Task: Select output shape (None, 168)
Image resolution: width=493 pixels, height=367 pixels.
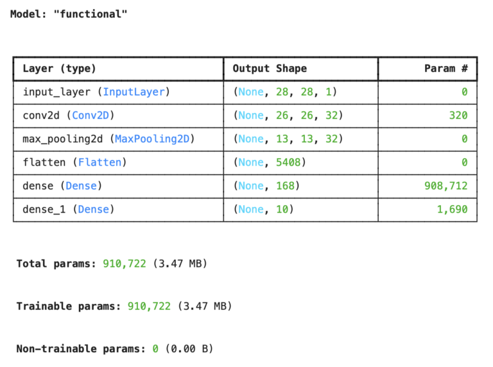Action: click(x=266, y=186)
